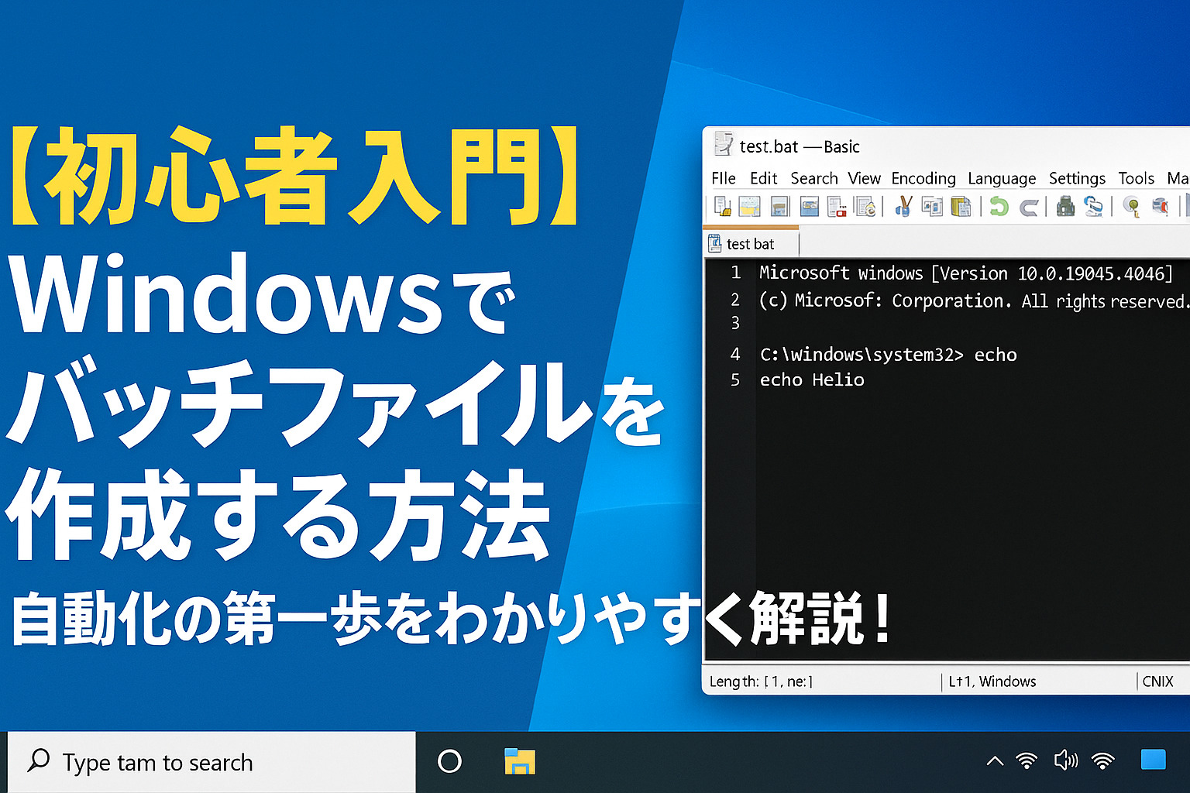Click the Cortana circle taskbar icon
The height and width of the screenshot is (793, 1190).
click(x=449, y=761)
